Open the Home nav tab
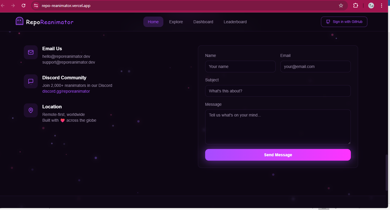390x210 pixels. pos(153,22)
